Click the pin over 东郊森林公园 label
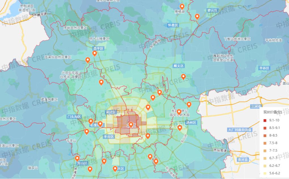 tap(179, 112)
